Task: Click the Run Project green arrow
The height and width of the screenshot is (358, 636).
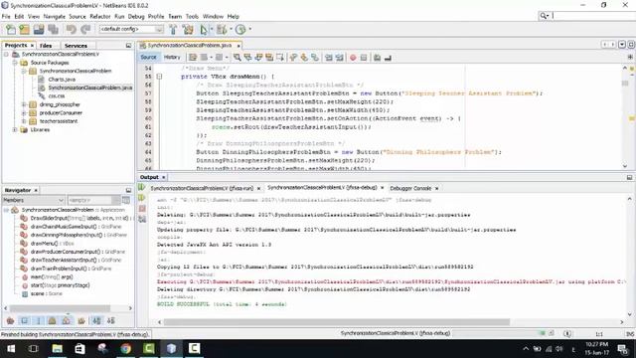Action: 204,29
